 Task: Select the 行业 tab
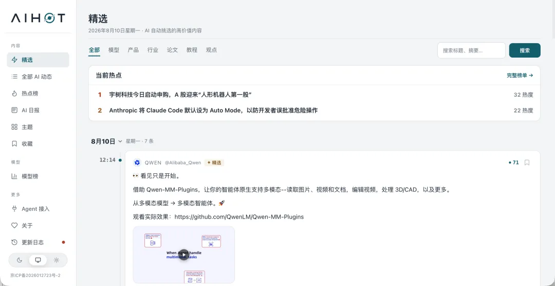153,50
